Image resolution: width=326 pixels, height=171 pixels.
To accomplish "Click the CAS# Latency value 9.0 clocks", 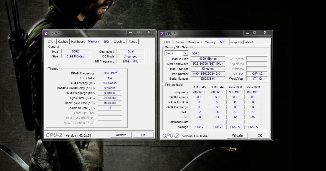I will tap(110, 83).
